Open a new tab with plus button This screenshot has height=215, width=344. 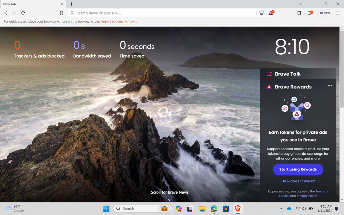pos(71,4)
